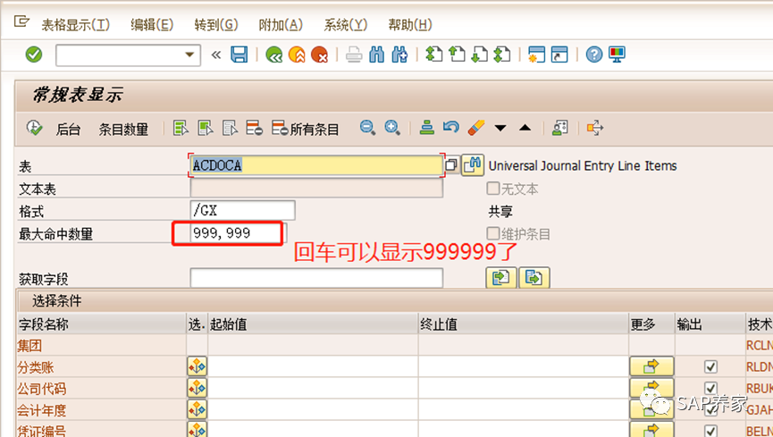Click the green Back icon
773x437 pixels.
point(273,55)
